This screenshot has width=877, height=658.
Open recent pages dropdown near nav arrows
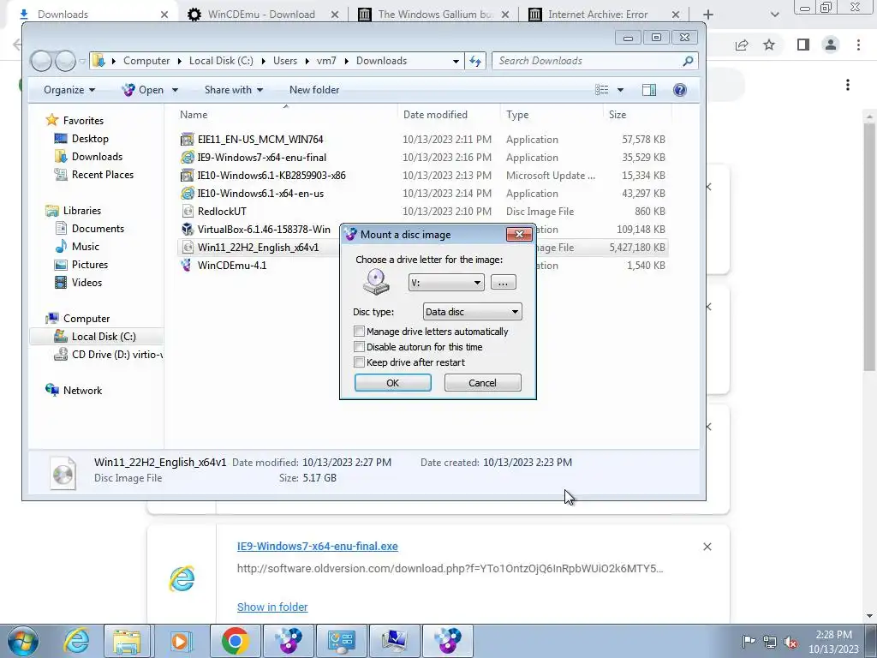pyautogui.click(x=82, y=61)
